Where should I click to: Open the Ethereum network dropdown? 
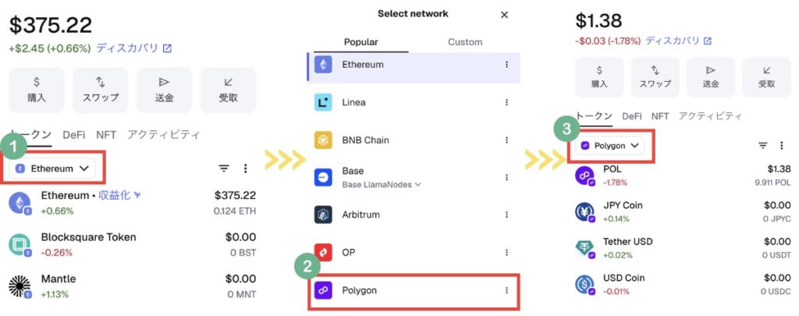click(x=54, y=168)
